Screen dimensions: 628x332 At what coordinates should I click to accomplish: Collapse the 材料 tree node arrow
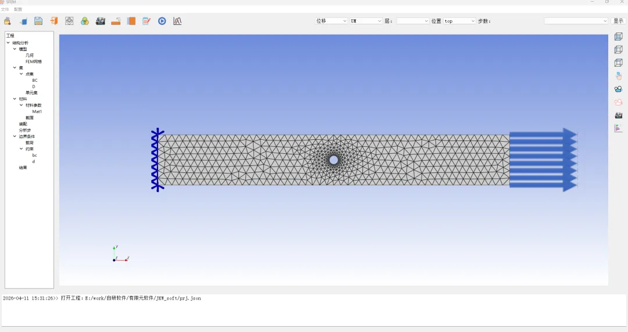pos(15,99)
